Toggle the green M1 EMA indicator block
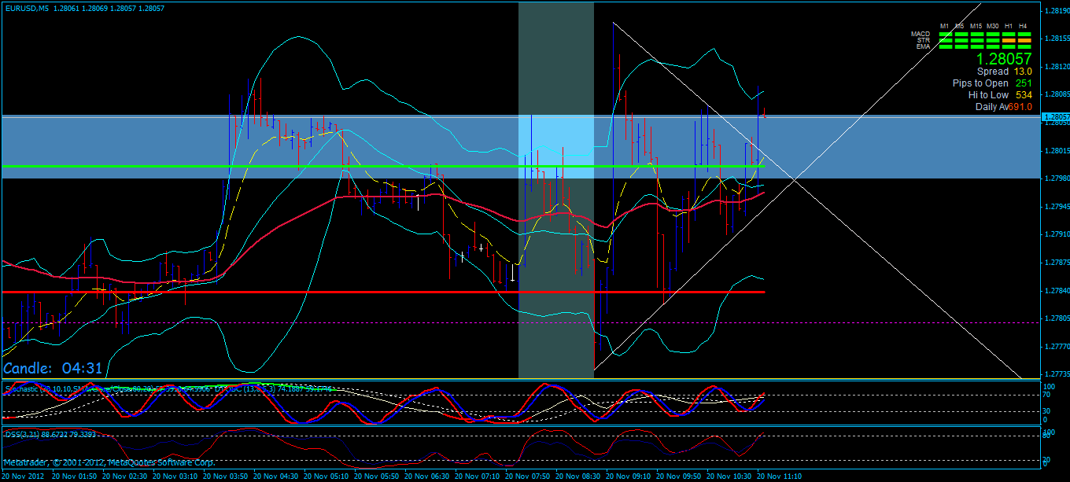The width and height of the screenshot is (1070, 482). point(946,46)
